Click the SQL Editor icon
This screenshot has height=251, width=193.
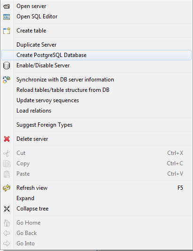tap(7, 17)
